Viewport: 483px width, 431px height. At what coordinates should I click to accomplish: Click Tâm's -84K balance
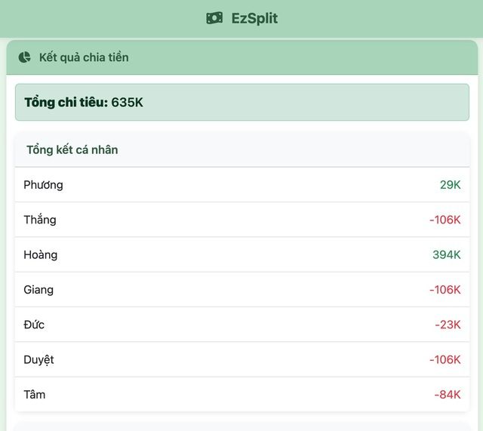click(447, 394)
